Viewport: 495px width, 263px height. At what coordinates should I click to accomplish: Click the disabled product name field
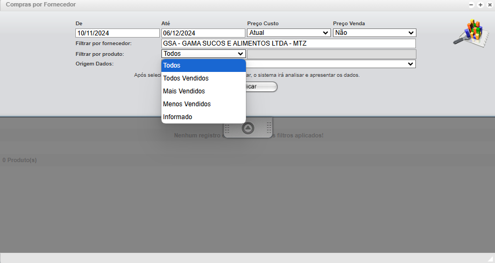pos(331,54)
